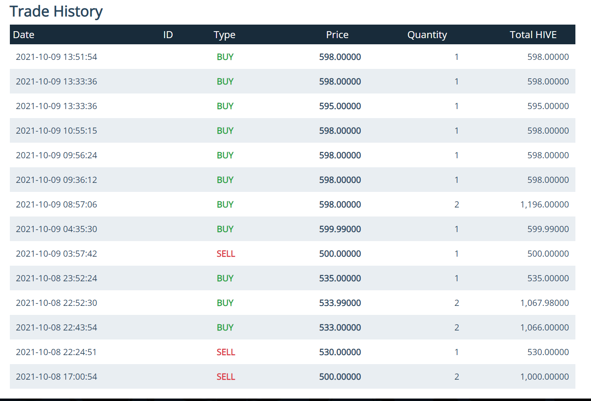Image resolution: width=591 pixels, height=401 pixels.
Task: Click the Total HIVE column header
Action: coord(533,35)
